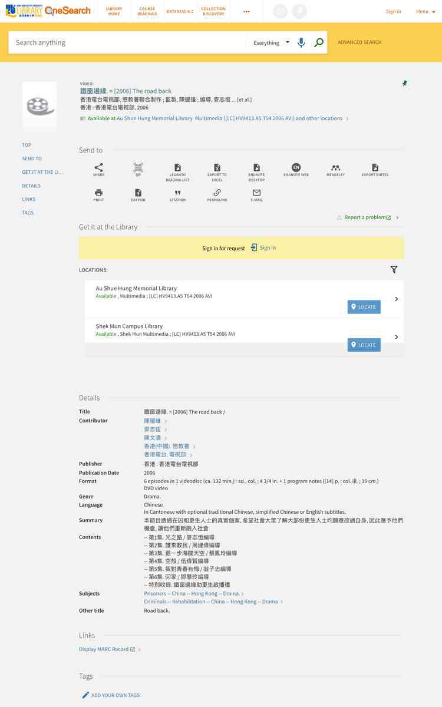Image resolution: width=442 pixels, height=707 pixels.
Task: Expand the Au Shue Hung Memorial Library location
Action: (x=396, y=299)
